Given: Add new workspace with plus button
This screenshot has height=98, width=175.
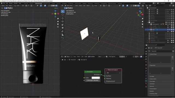Looking at the screenshot, I should coord(124,4).
